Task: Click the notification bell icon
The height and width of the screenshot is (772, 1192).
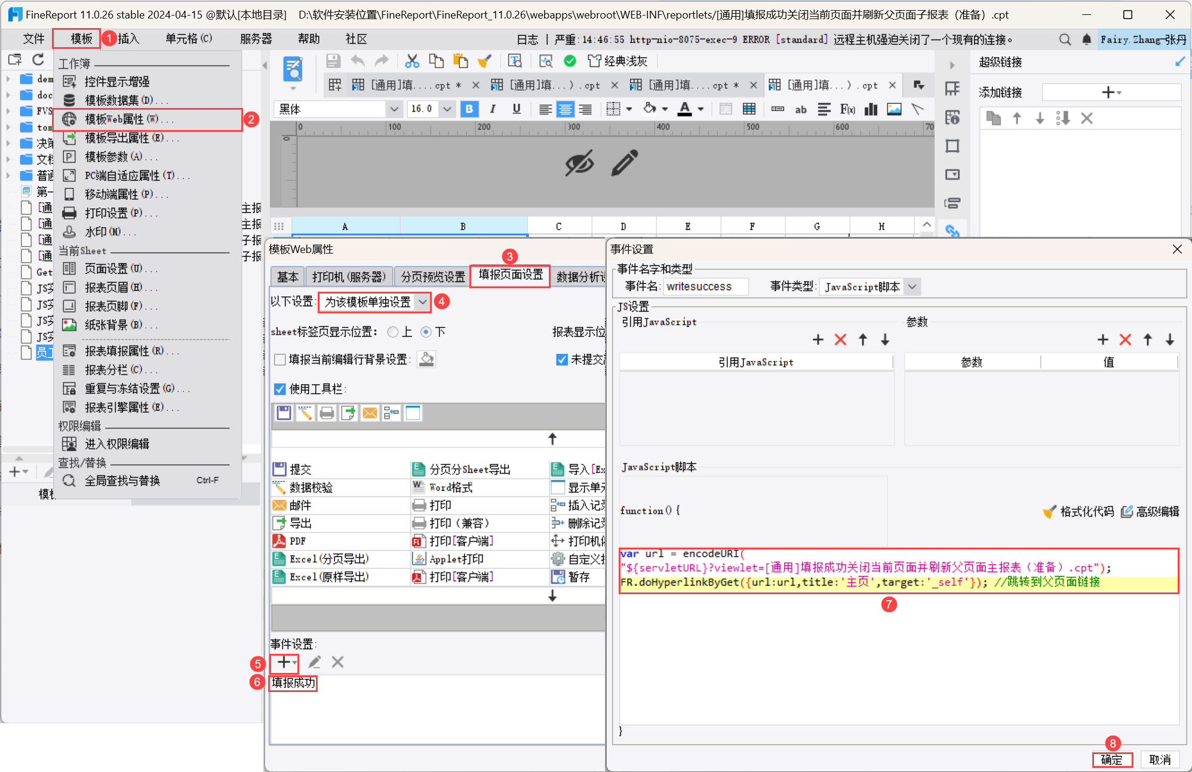Action: (x=1087, y=39)
